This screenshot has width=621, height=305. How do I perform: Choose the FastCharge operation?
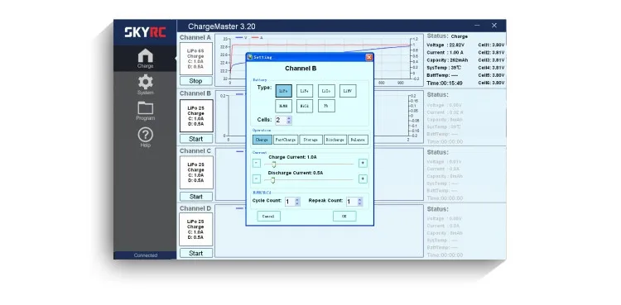pos(286,140)
